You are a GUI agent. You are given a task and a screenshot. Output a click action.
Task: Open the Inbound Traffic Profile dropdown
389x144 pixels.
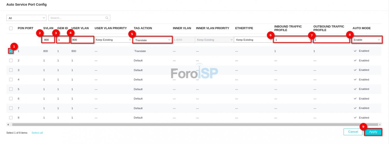tap(292, 40)
